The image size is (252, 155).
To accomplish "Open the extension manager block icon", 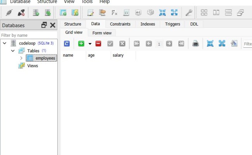I will point(150,12).
